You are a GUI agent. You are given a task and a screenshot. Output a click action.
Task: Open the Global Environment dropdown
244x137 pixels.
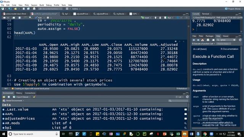14,100
